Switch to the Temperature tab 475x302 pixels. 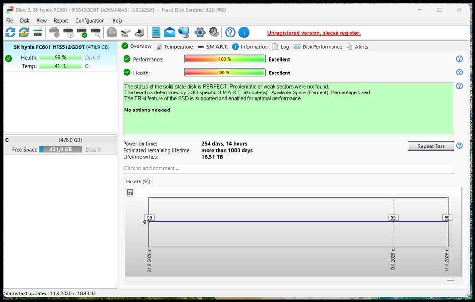(175, 46)
